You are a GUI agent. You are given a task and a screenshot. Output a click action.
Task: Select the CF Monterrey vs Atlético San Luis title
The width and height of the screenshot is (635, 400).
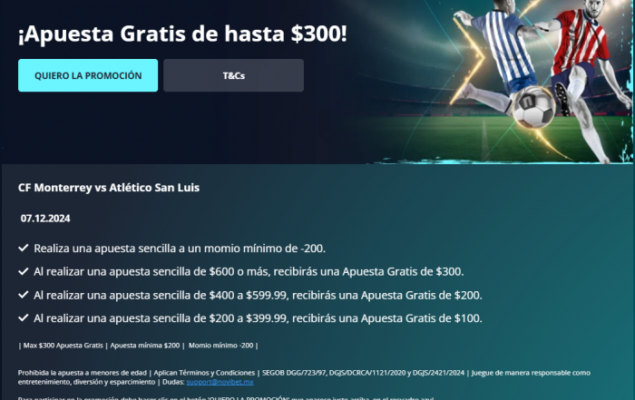pyautogui.click(x=109, y=188)
